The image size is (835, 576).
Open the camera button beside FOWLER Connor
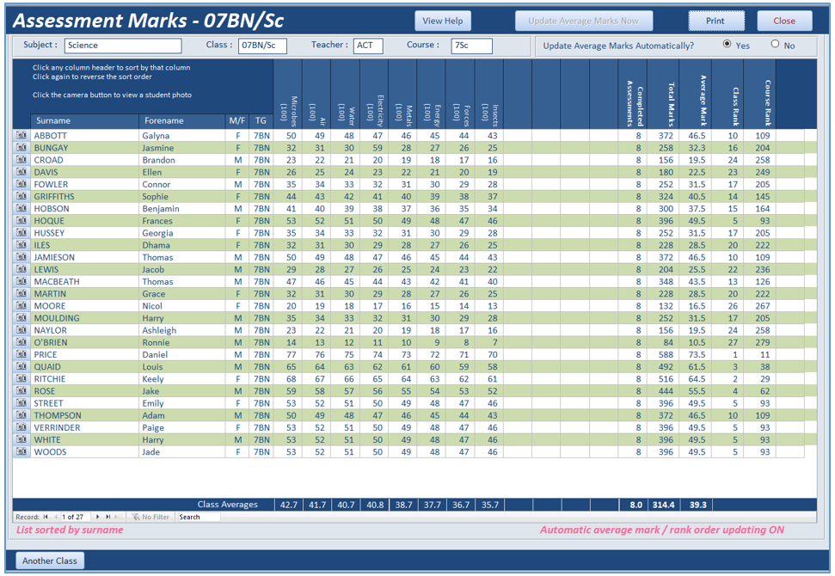click(21, 184)
